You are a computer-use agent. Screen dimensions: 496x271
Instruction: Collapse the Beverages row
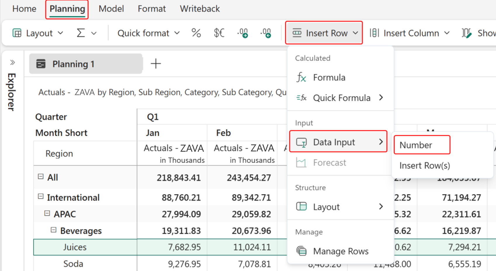tap(53, 230)
